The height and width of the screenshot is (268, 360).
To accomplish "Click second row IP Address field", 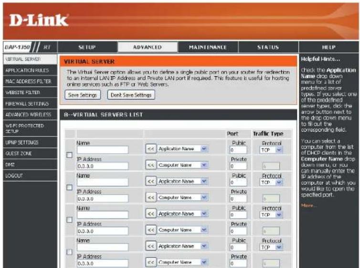I will click(x=103, y=198).
